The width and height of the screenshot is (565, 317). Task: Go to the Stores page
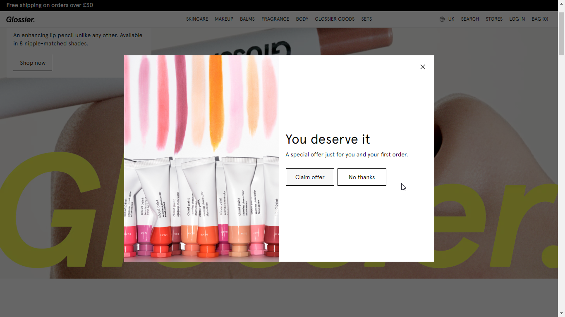click(x=494, y=19)
